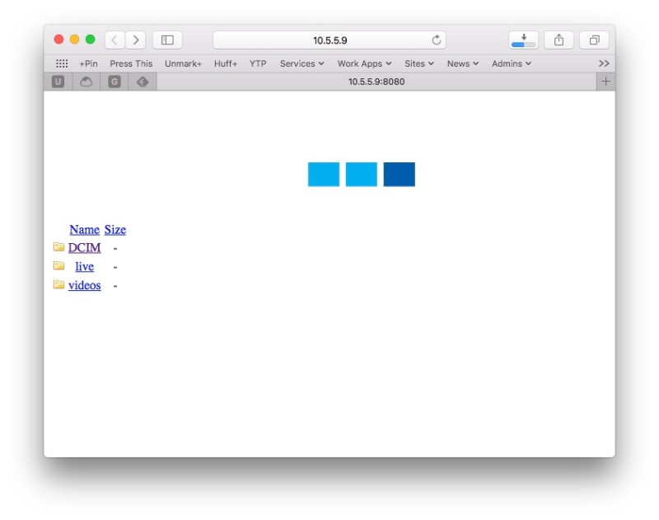Image resolution: width=659 pixels, height=520 pixels.
Task: Open the show-all-bookmarks grid icon
Action: point(62,63)
